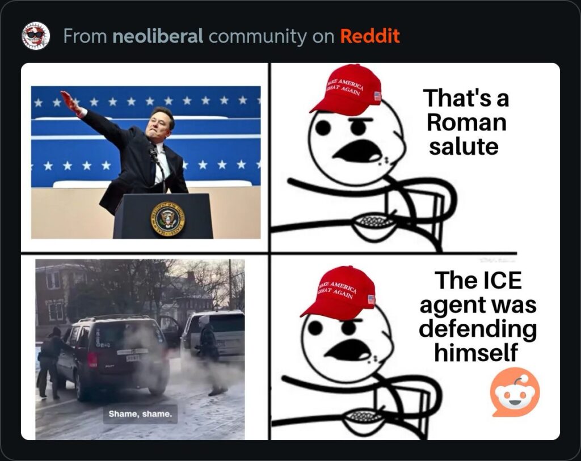This screenshot has width=581, height=461.
Task: Open the podium photo in top-left panel
Action: tap(146, 162)
